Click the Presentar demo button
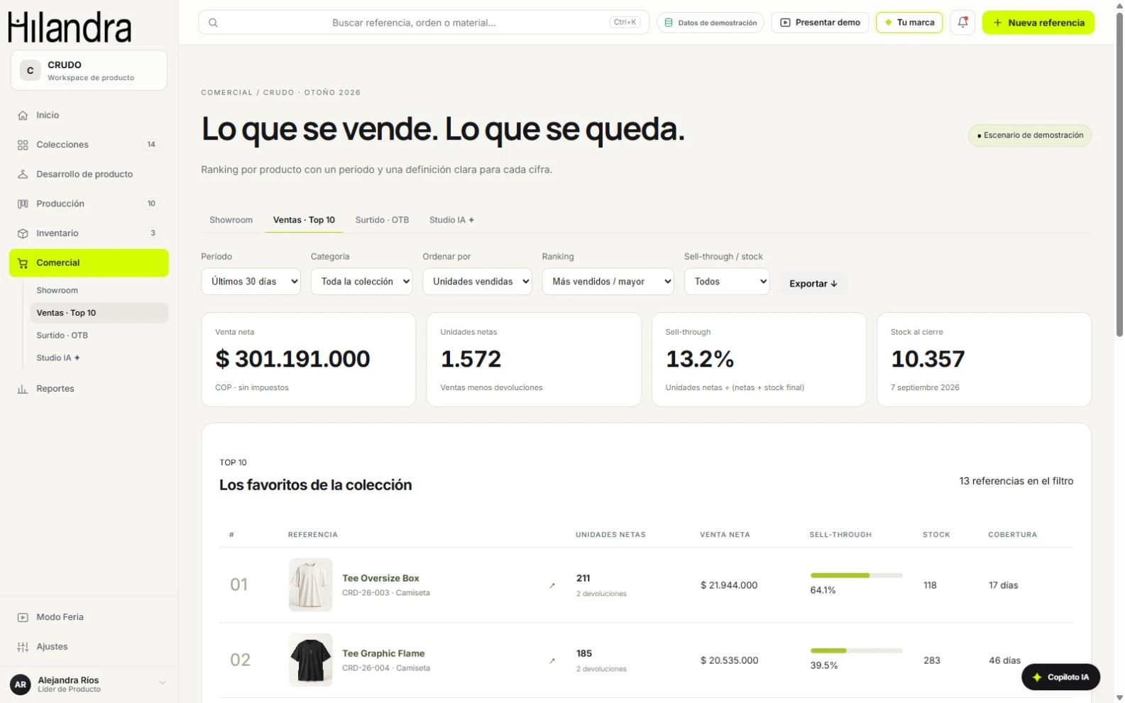The width and height of the screenshot is (1125, 703). pos(820,23)
